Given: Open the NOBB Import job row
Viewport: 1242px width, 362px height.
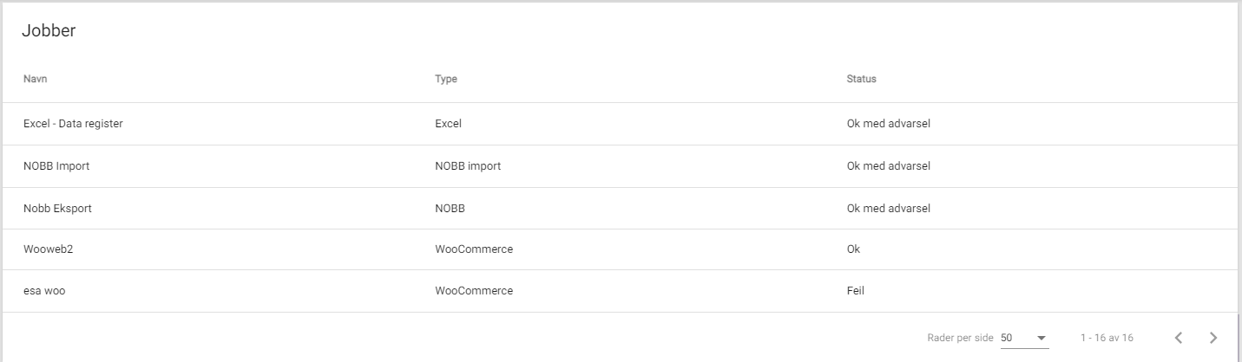Looking at the screenshot, I should (x=621, y=166).
